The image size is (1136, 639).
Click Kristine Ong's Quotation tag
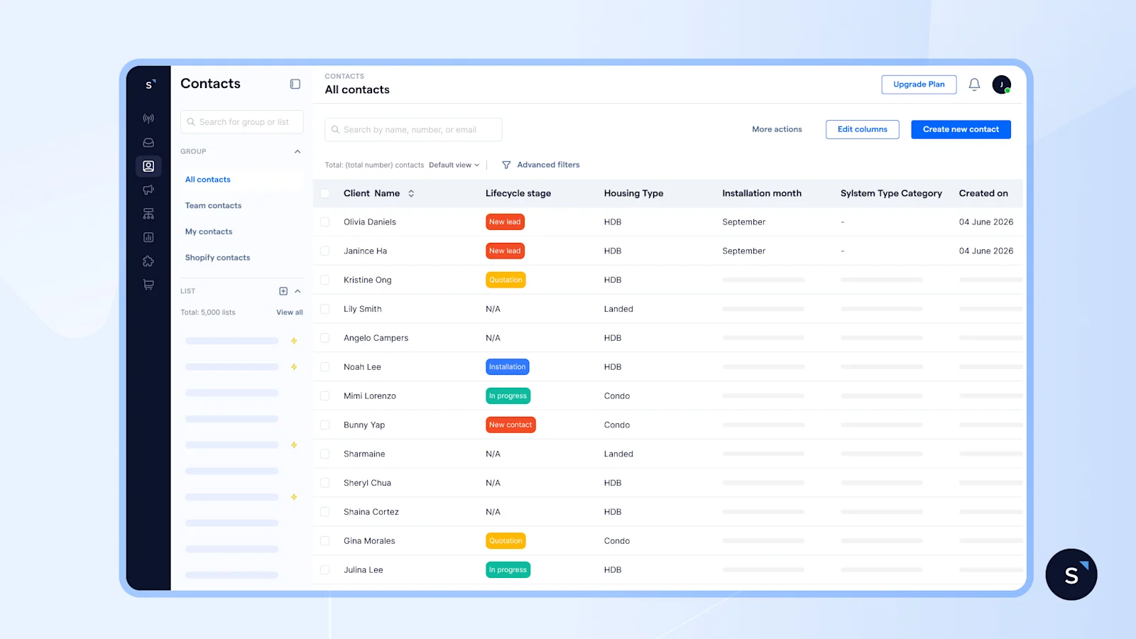(x=506, y=280)
